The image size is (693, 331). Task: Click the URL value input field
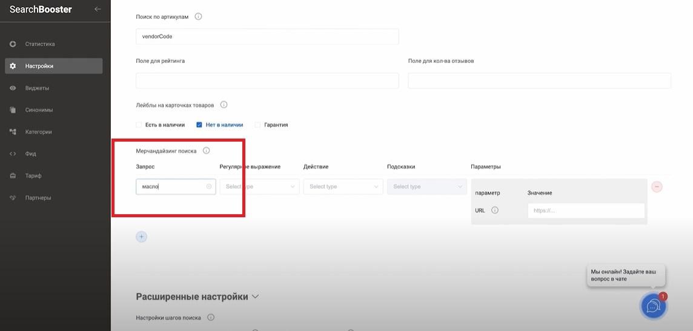[585, 211]
